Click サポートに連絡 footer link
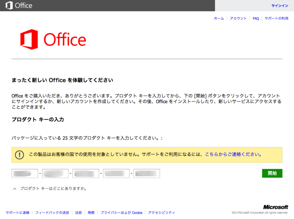Screen dimensions: 294x219 18,213
